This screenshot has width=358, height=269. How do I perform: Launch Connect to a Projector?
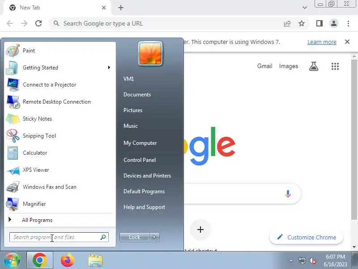click(60, 85)
